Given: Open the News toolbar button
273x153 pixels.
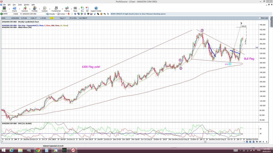Looking at the screenshot, I should [75, 9].
